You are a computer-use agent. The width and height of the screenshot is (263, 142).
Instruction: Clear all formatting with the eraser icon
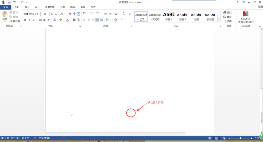point(70,14)
